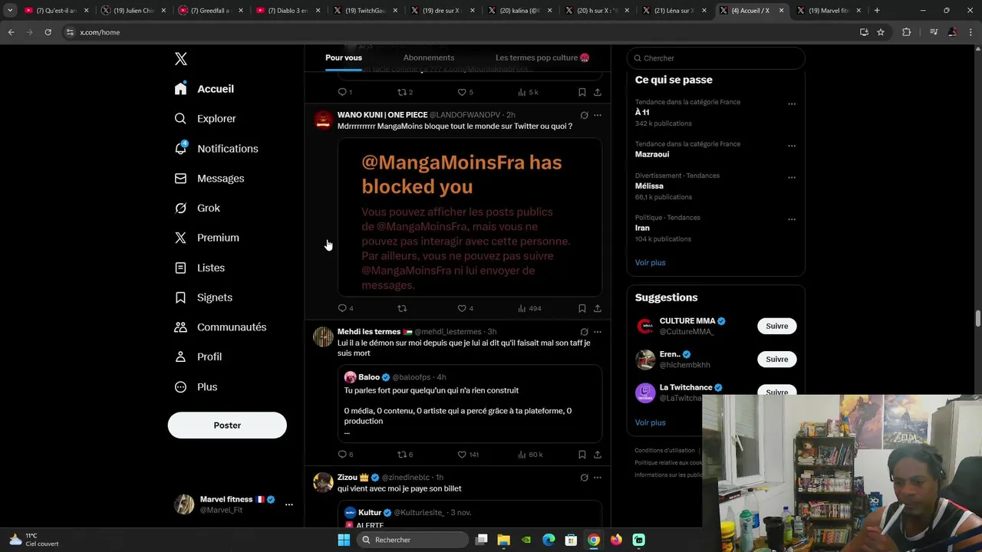The height and width of the screenshot is (552, 982).
Task: Open browser extensions puzzle icon
Action: point(906,32)
